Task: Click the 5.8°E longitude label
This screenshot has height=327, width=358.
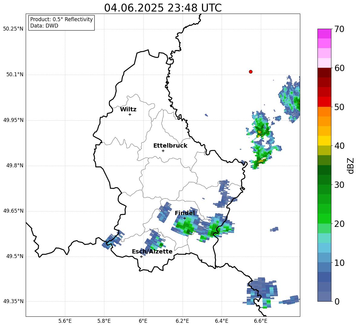Action: (104, 321)
